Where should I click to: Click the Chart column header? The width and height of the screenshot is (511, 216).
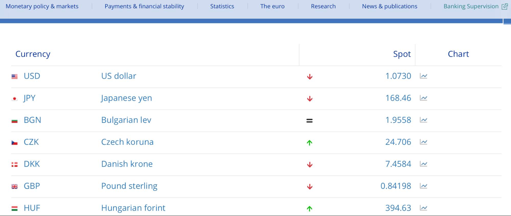[458, 54]
